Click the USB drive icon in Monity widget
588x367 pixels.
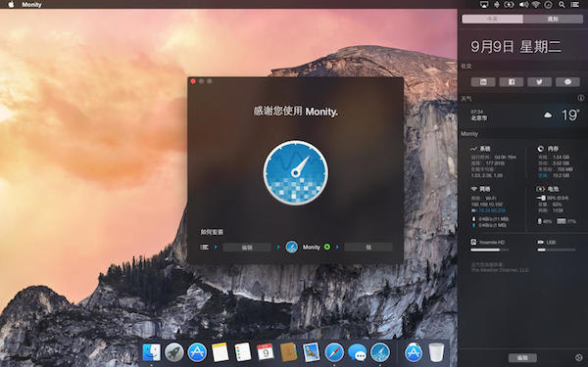coord(541,243)
